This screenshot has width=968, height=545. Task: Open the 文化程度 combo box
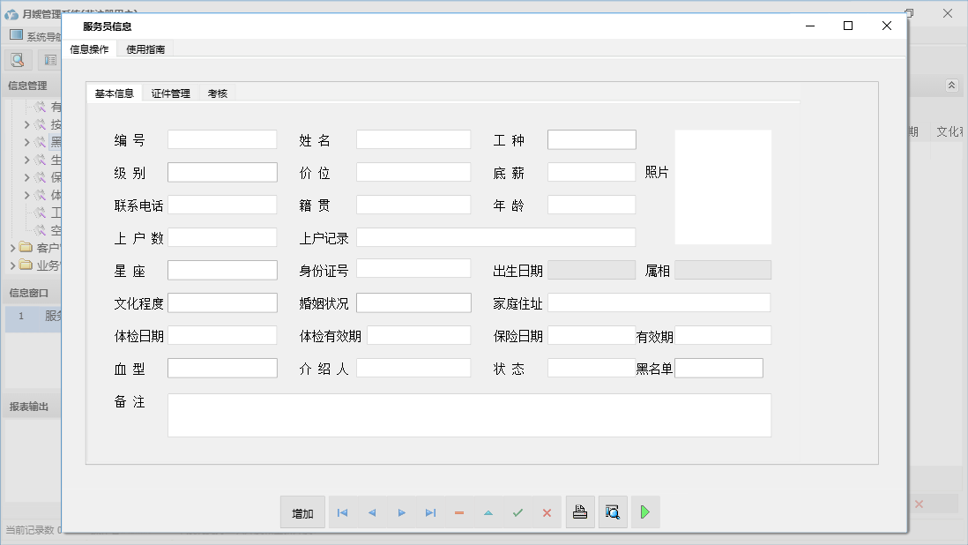coord(222,302)
